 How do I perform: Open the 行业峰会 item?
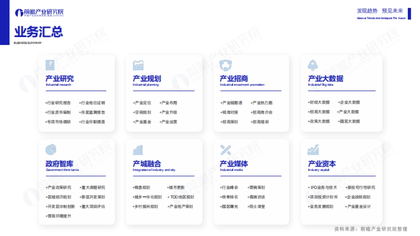click(230, 187)
